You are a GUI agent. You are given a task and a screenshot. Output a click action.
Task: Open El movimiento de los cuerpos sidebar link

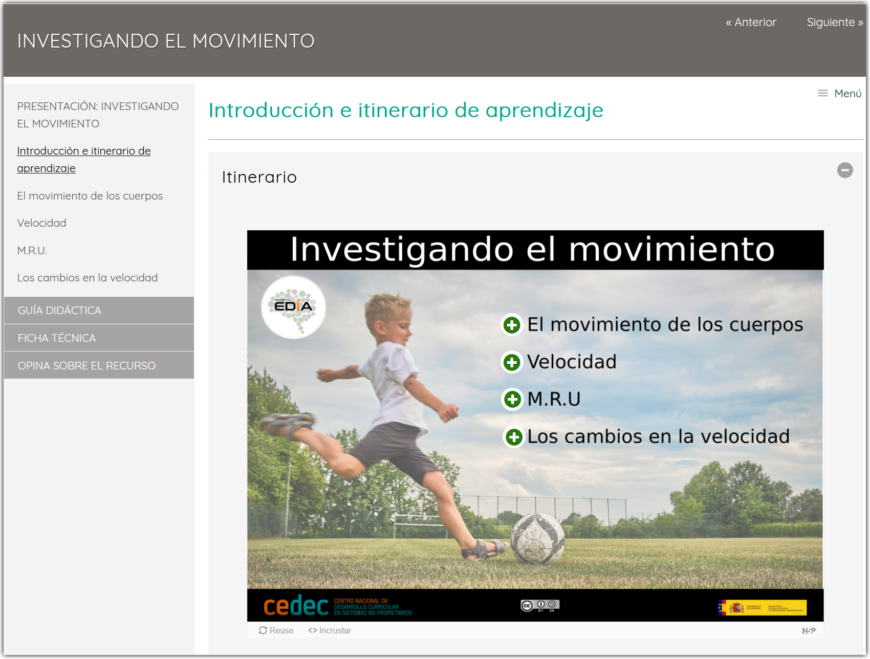[90, 196]
